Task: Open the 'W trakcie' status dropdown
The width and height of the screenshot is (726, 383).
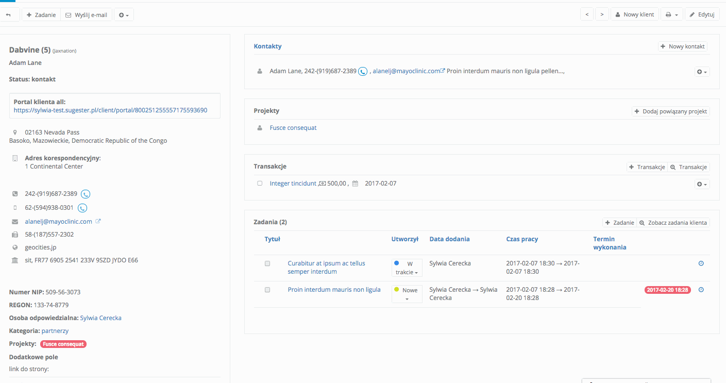Action: [x=407, y=268]
